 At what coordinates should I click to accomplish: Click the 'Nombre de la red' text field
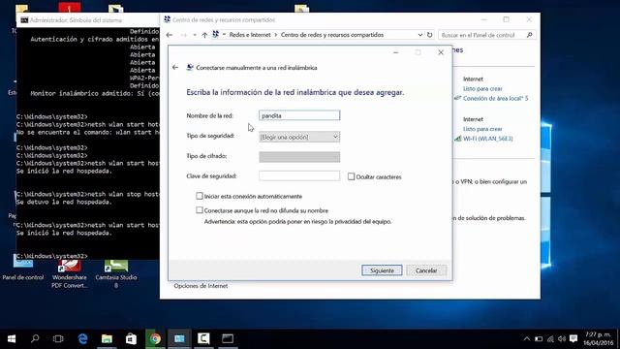pos(299,115)
